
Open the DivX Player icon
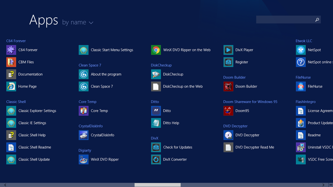click(x=228, y=50)
